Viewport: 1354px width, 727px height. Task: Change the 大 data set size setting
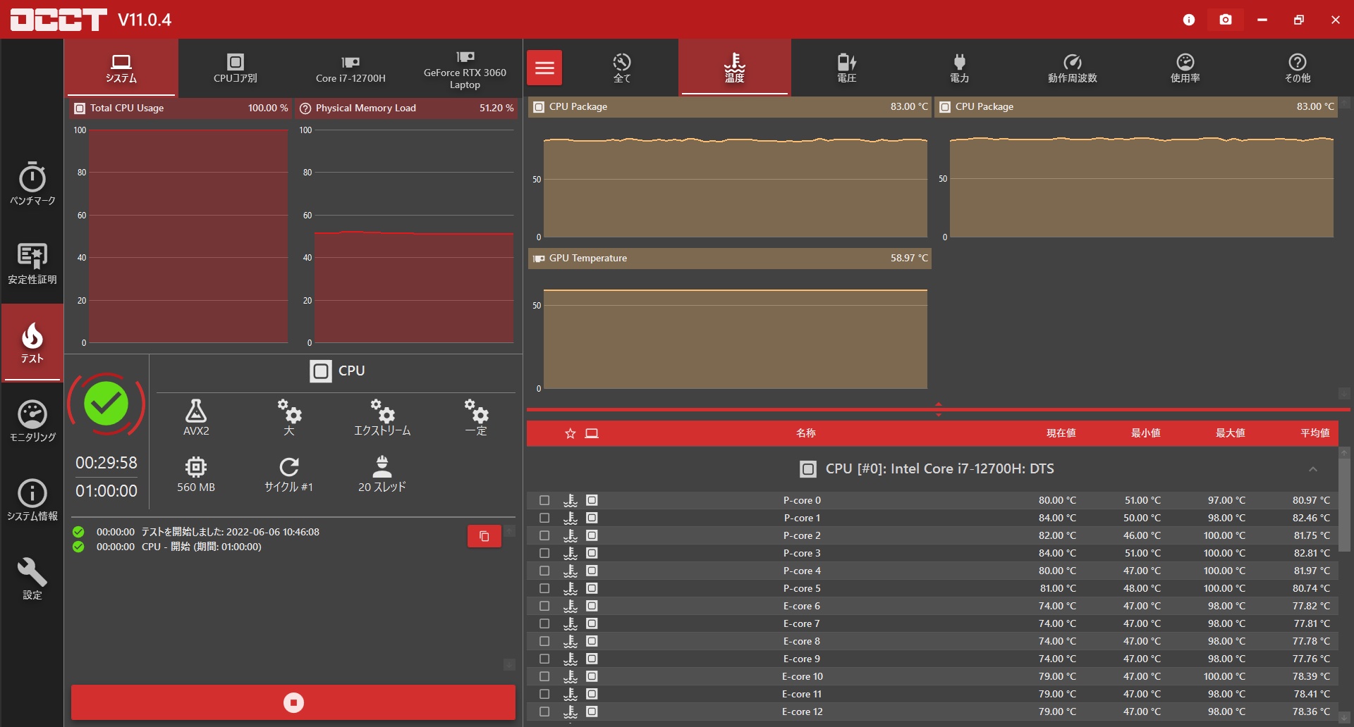pos(289,417)
